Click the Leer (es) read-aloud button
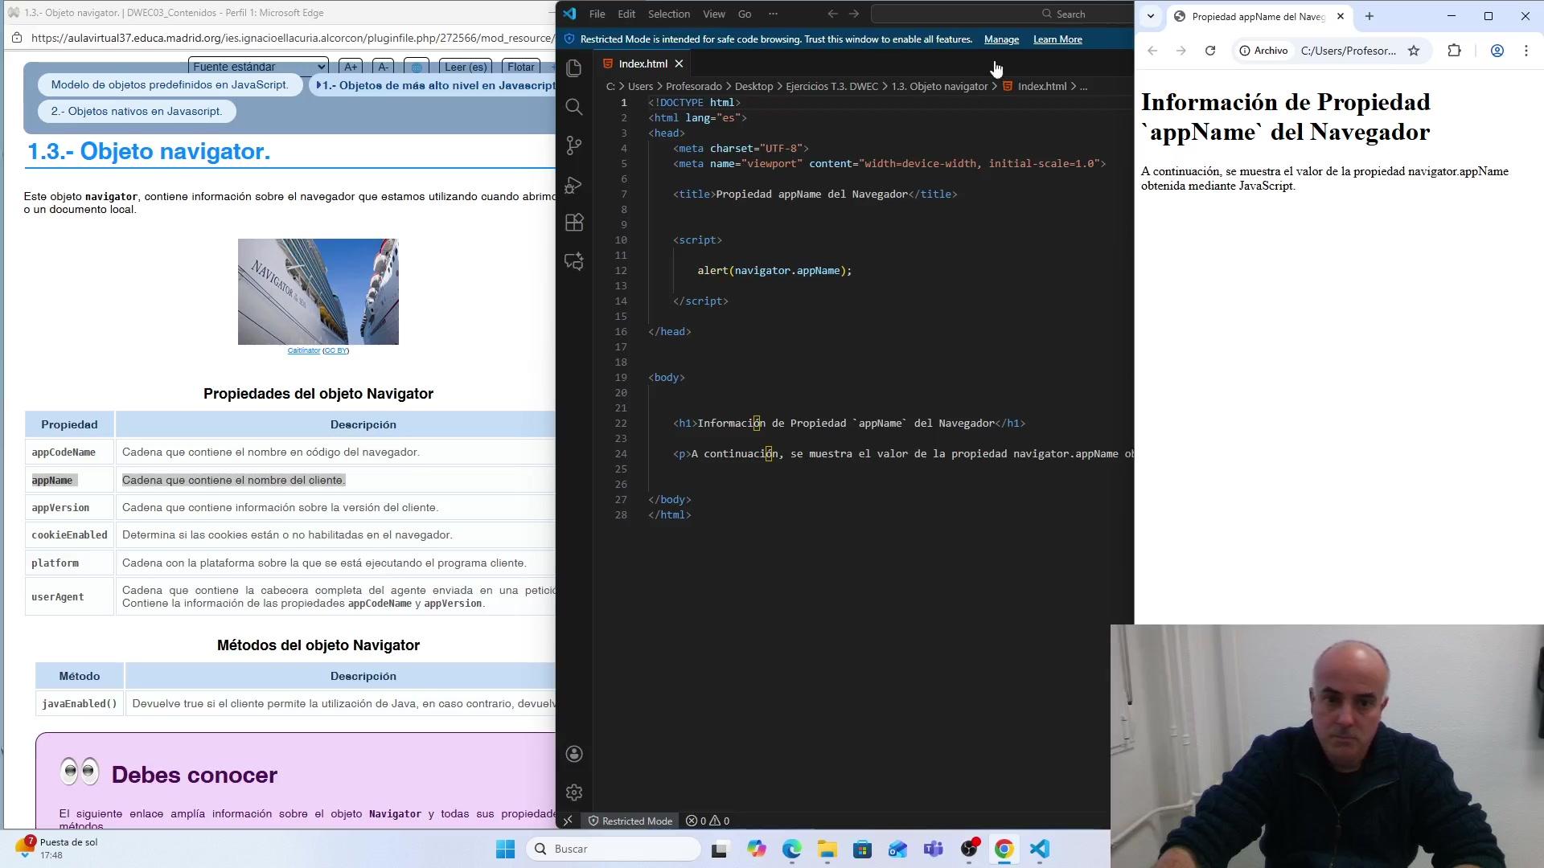Image resolution: width=1544 pixels, height=868 pixels. click(x=466, y=67)
